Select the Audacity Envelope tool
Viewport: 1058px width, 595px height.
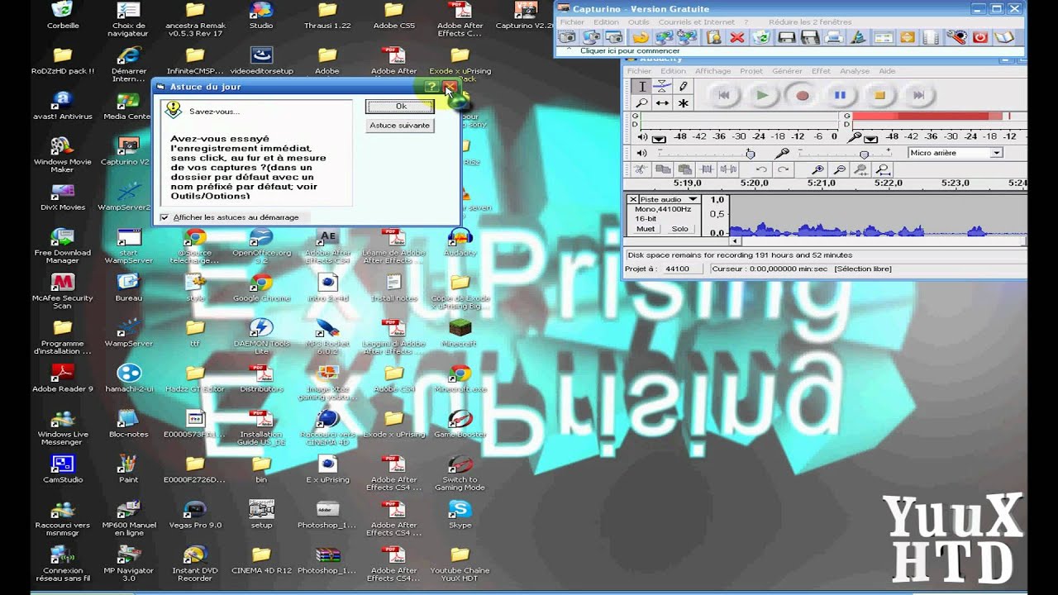(x=662, y=87)
